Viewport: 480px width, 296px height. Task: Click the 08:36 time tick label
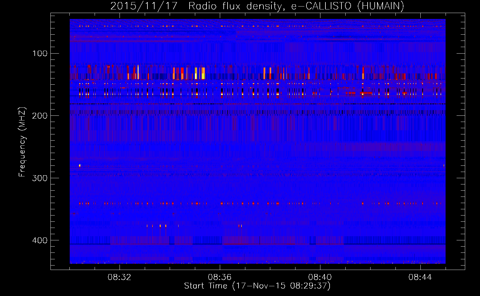coord(220,277)
